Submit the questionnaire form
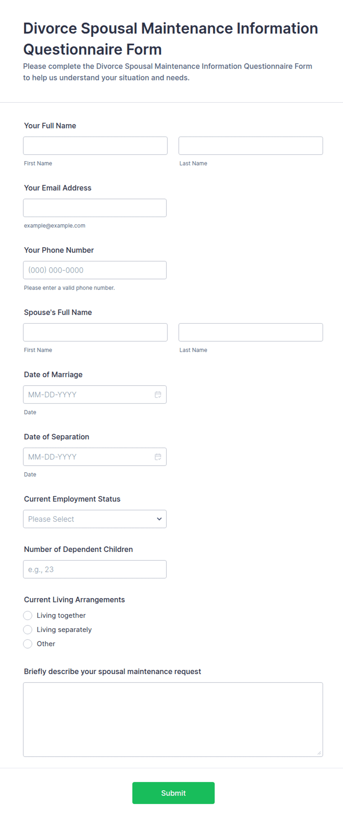The height and width of the screenshot is (822, 343). tap(173, 793)
